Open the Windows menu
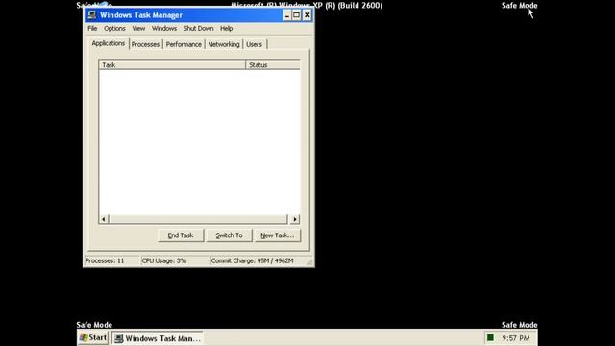 pyautogui.click(x=164, y=28)
